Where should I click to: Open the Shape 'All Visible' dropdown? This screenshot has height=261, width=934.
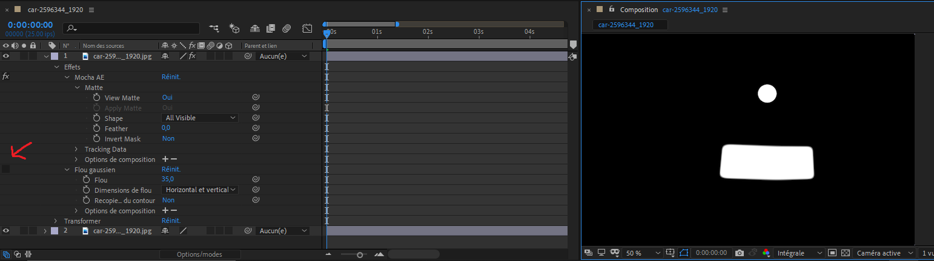[x=200, y=118]
